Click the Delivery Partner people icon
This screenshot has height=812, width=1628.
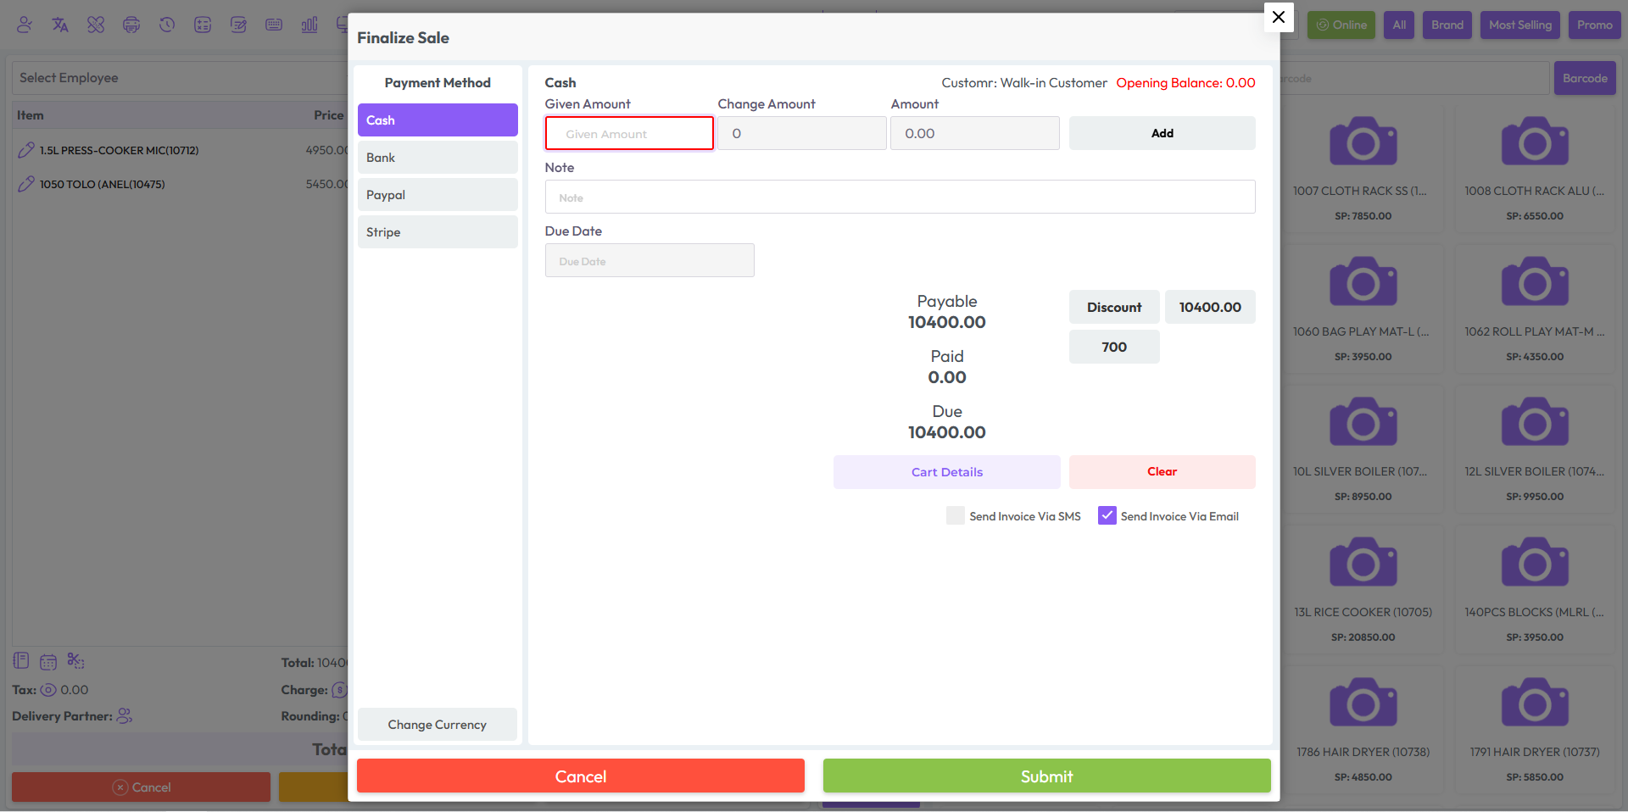(x=125, y=716)
